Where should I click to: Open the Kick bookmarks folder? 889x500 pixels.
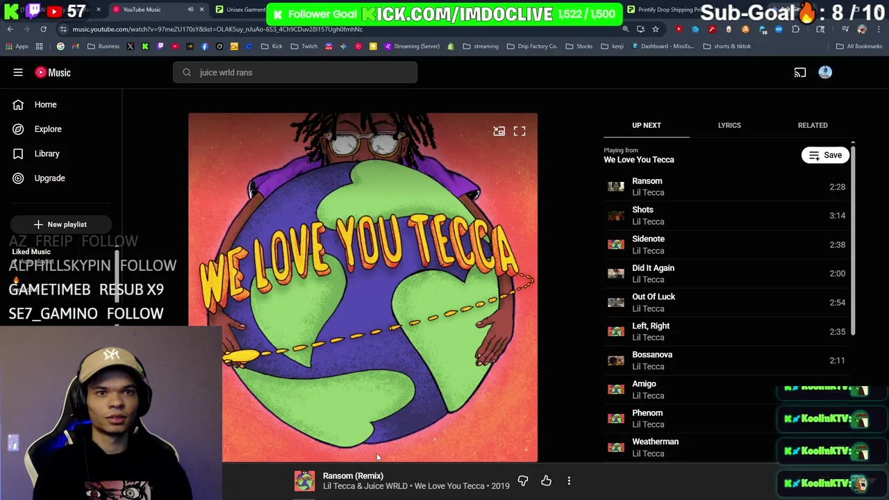click(272, 47)
